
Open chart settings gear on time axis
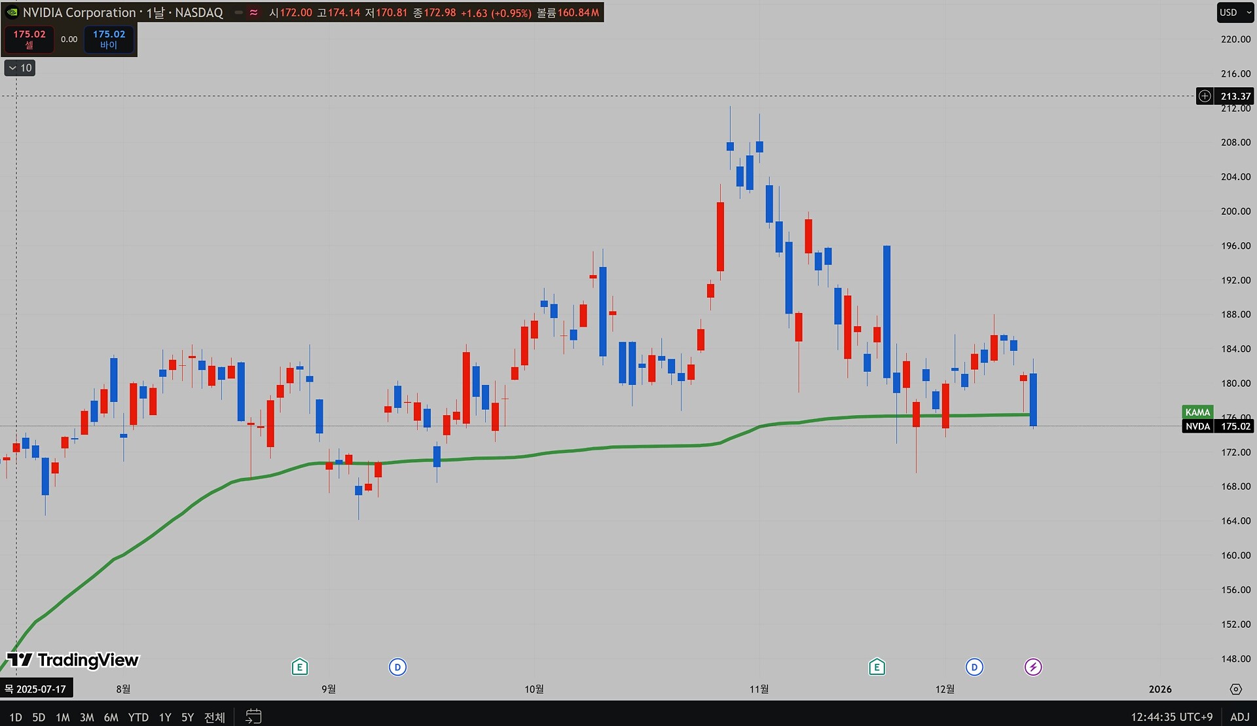[x=1235, y=689]
